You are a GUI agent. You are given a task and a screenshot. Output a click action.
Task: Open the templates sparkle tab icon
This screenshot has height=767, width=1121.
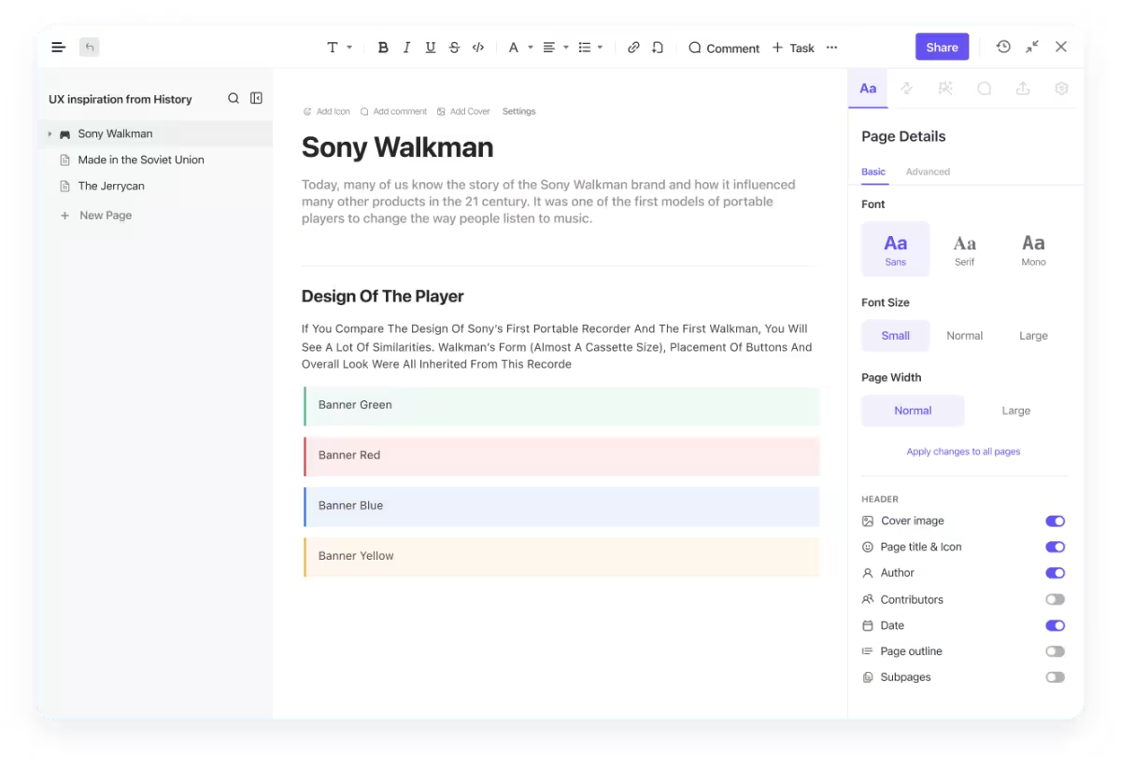pyautogui.click(x=945, y=89)
